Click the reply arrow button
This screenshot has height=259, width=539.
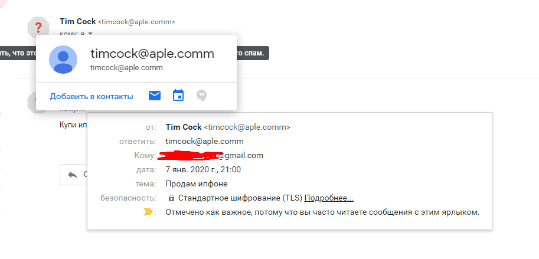[73, 175]
